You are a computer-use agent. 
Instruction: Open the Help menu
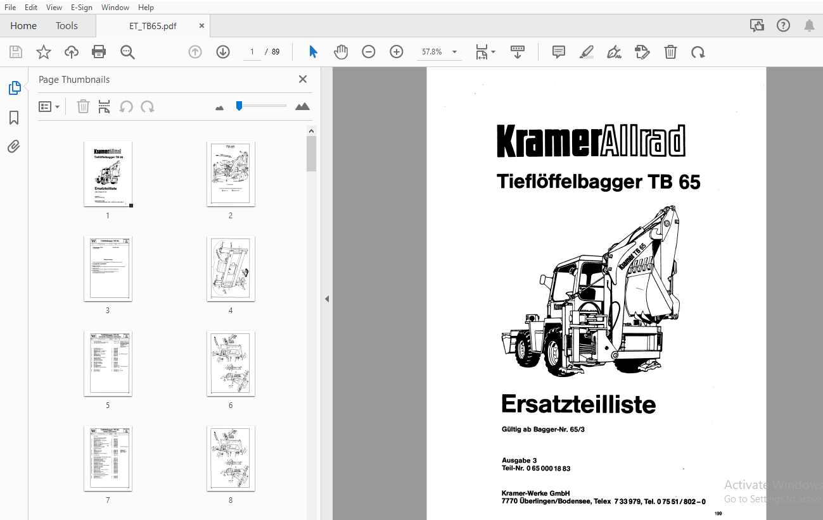(146, 8)
